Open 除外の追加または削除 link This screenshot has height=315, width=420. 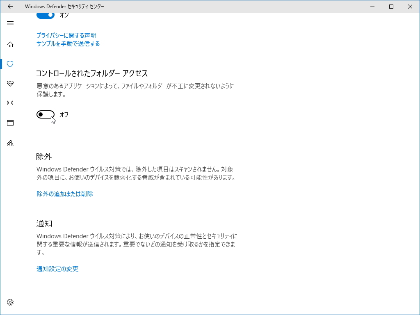[65, 194]
